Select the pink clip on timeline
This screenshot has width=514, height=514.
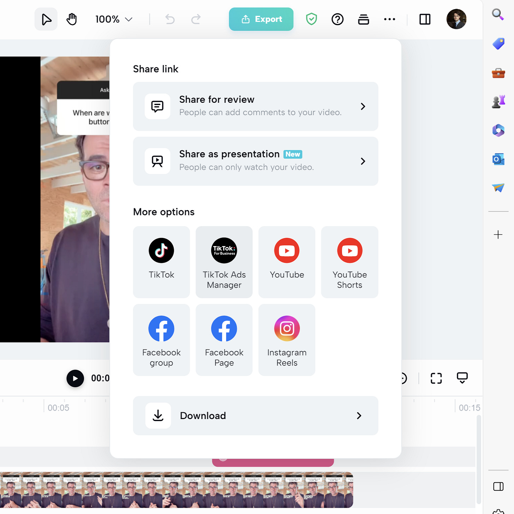(273, 462)
